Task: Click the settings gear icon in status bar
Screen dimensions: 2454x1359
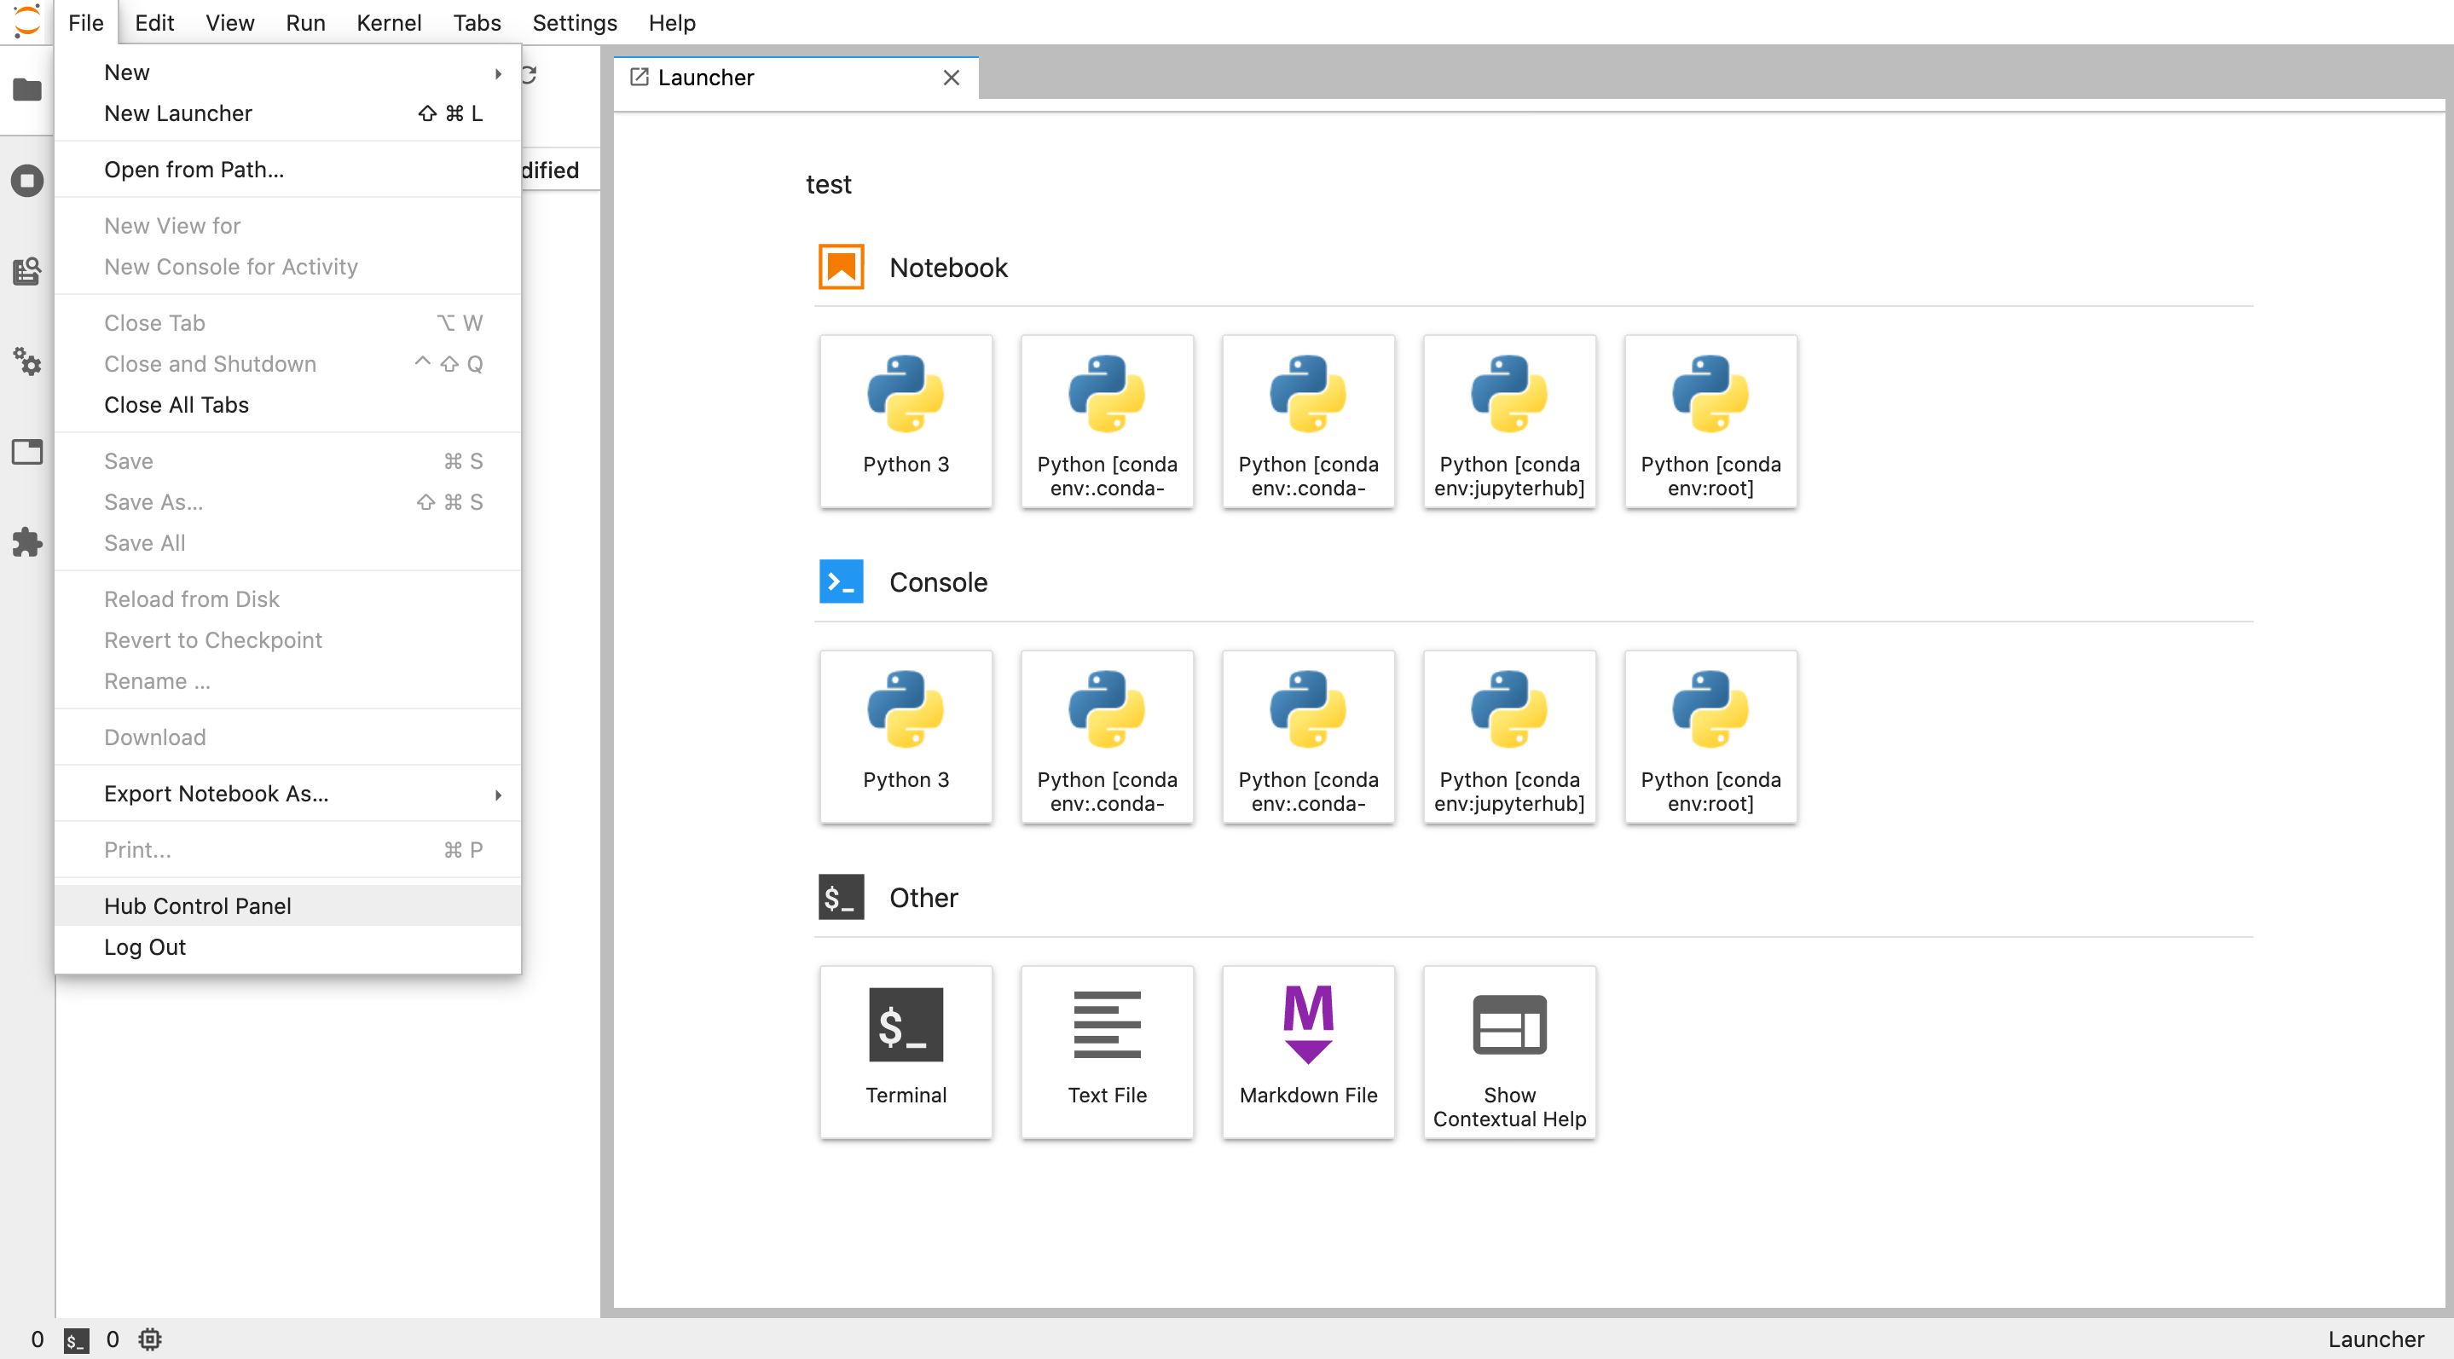Action: coord(151,1337)
